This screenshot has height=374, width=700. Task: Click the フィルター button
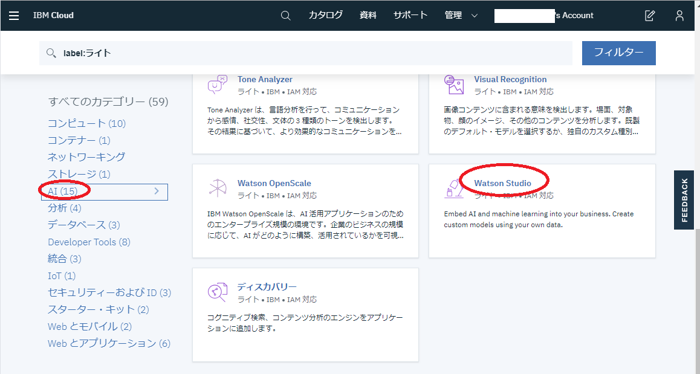coord(619,53)
